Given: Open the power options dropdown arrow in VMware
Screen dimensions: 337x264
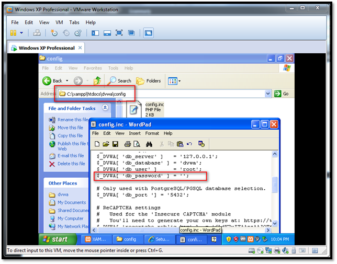Looking at the screenshot, I should (22, 33).
